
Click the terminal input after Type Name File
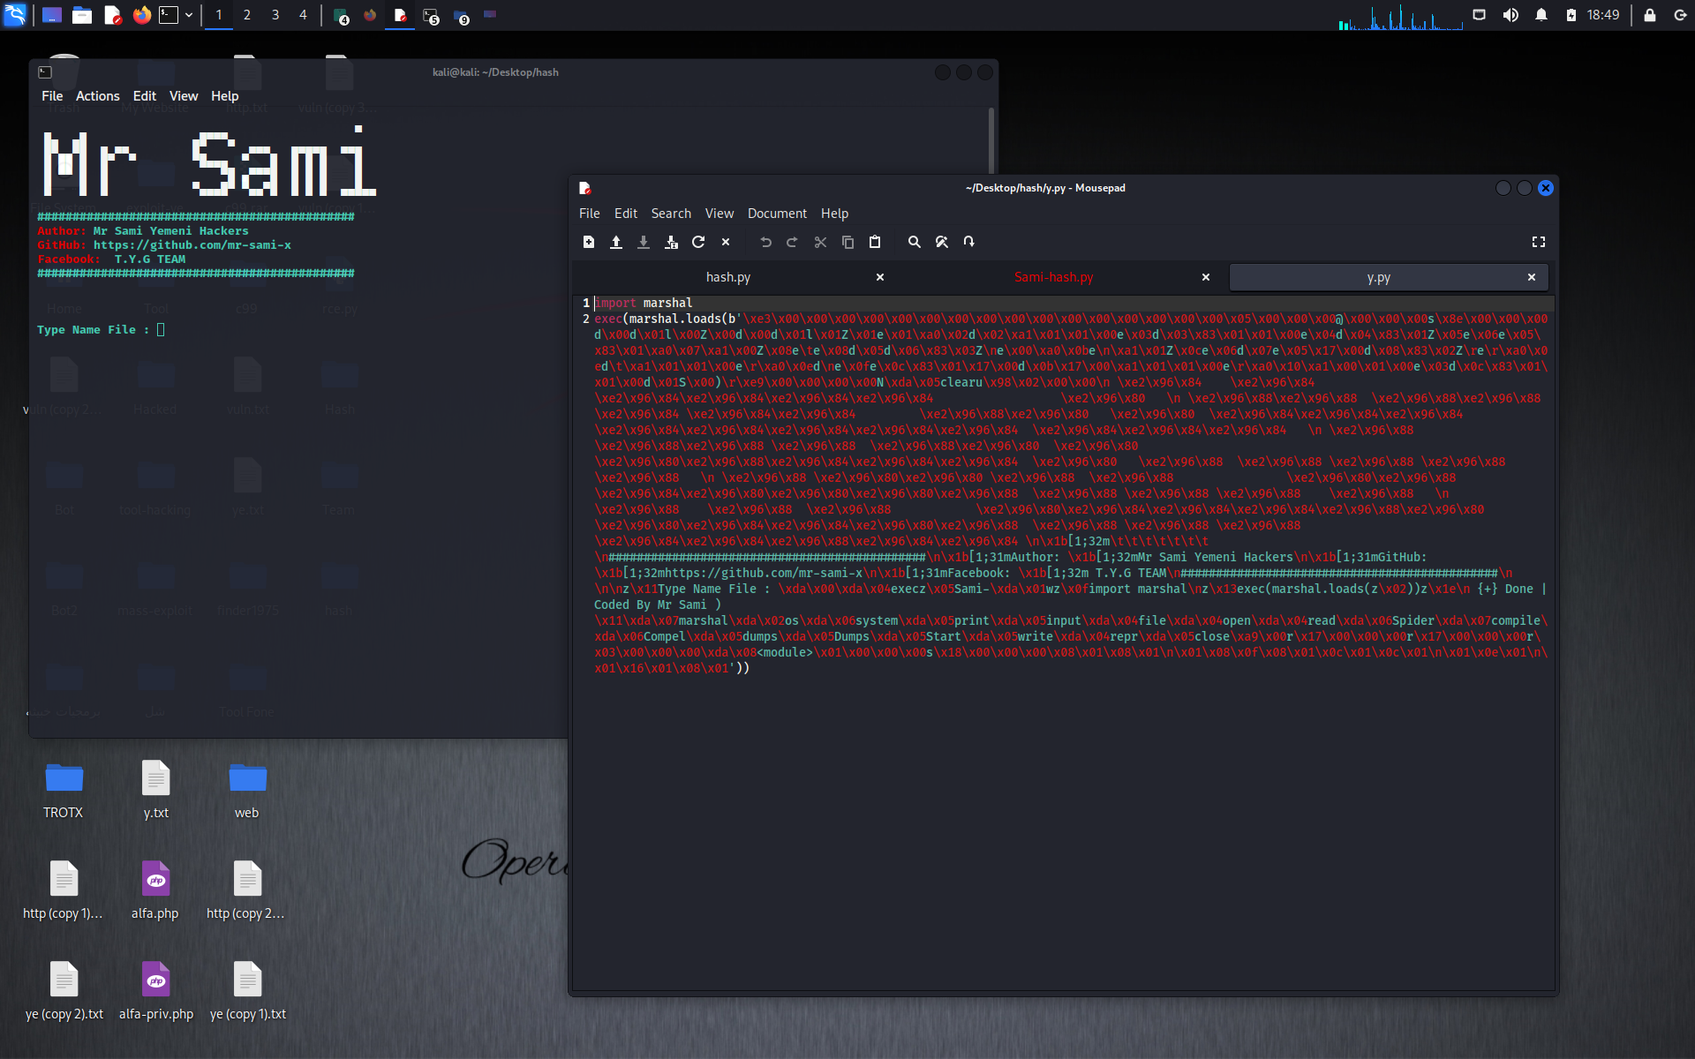(161, 330)
